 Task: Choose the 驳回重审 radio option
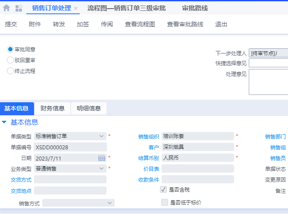(x=10, y=60)
